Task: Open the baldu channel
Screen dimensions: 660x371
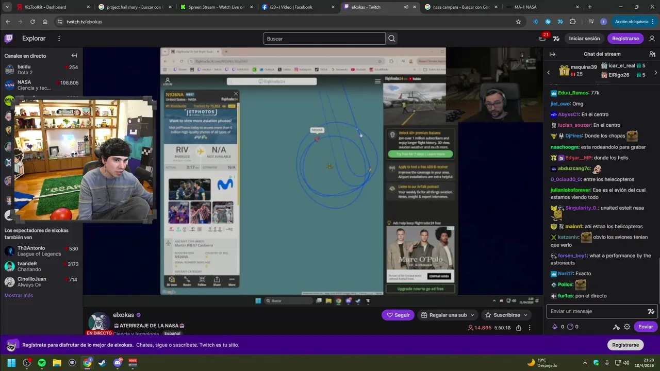Action: click(x=41, y=70)
